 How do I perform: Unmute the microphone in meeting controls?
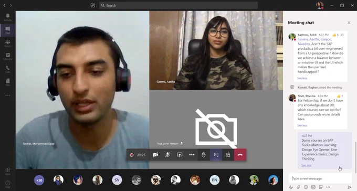(x=167, y=155)
